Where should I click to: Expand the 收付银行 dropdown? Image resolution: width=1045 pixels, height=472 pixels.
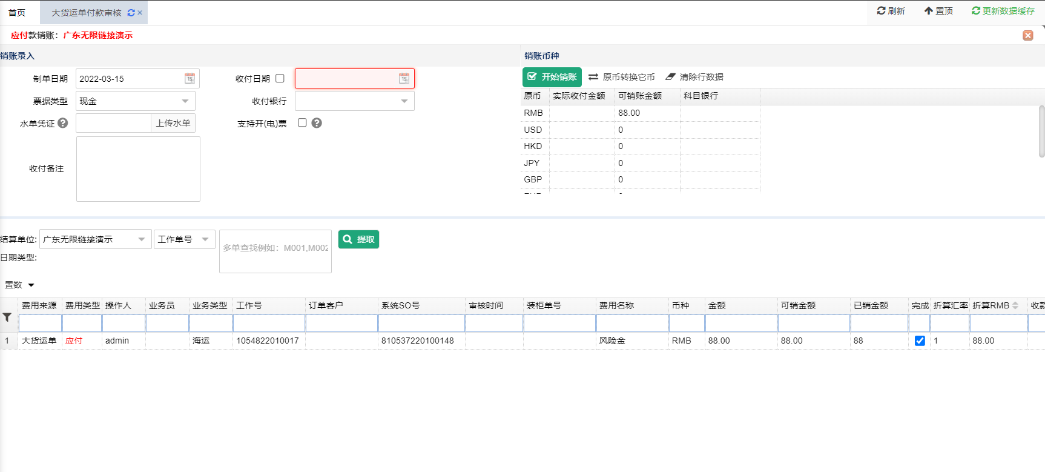click(x=404, y=101)
